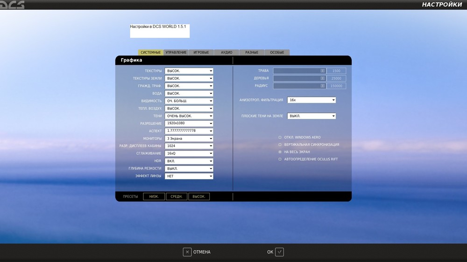Image resolution: width=467 pixels, height=262 pixels.
Task: Toggle ВЕРТИКАЛЬНАЯ СИНХРОНИЗАЦИЯ checkbox
Action: point(280,145)
